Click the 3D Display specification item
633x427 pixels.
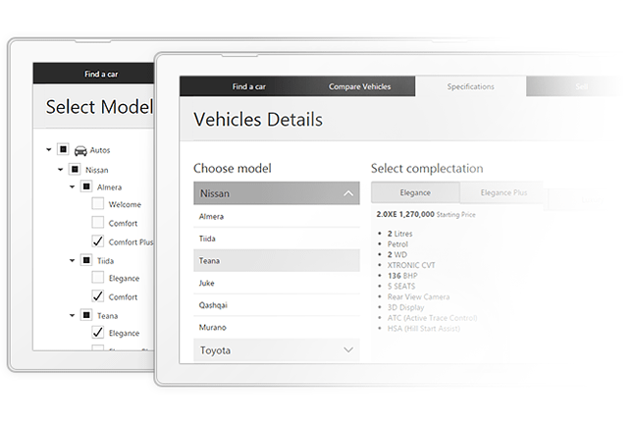[x=405, y=307]
